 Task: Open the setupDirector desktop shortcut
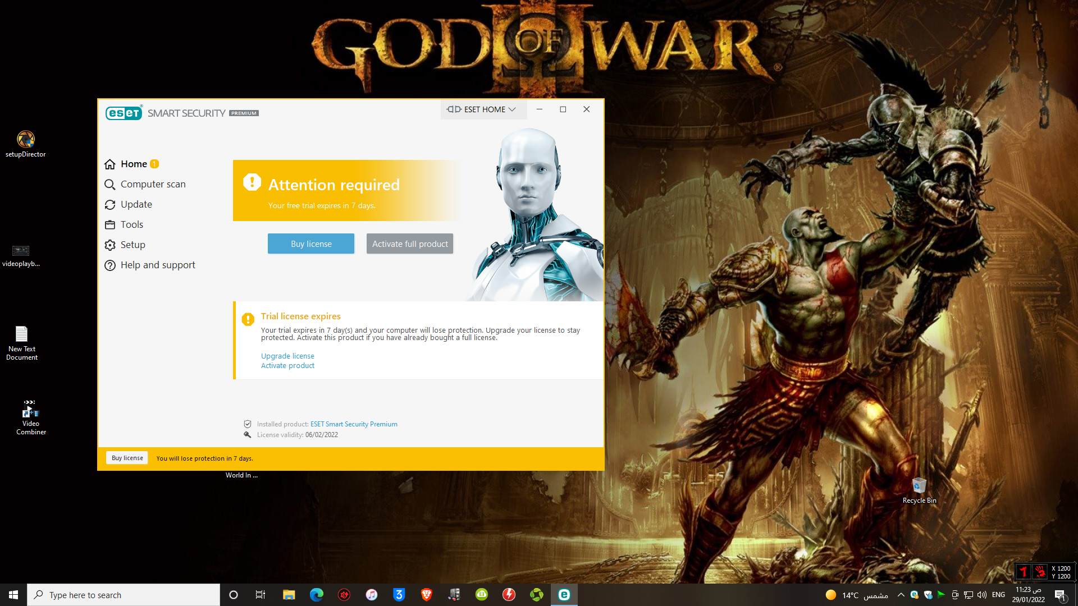[26, 144]
